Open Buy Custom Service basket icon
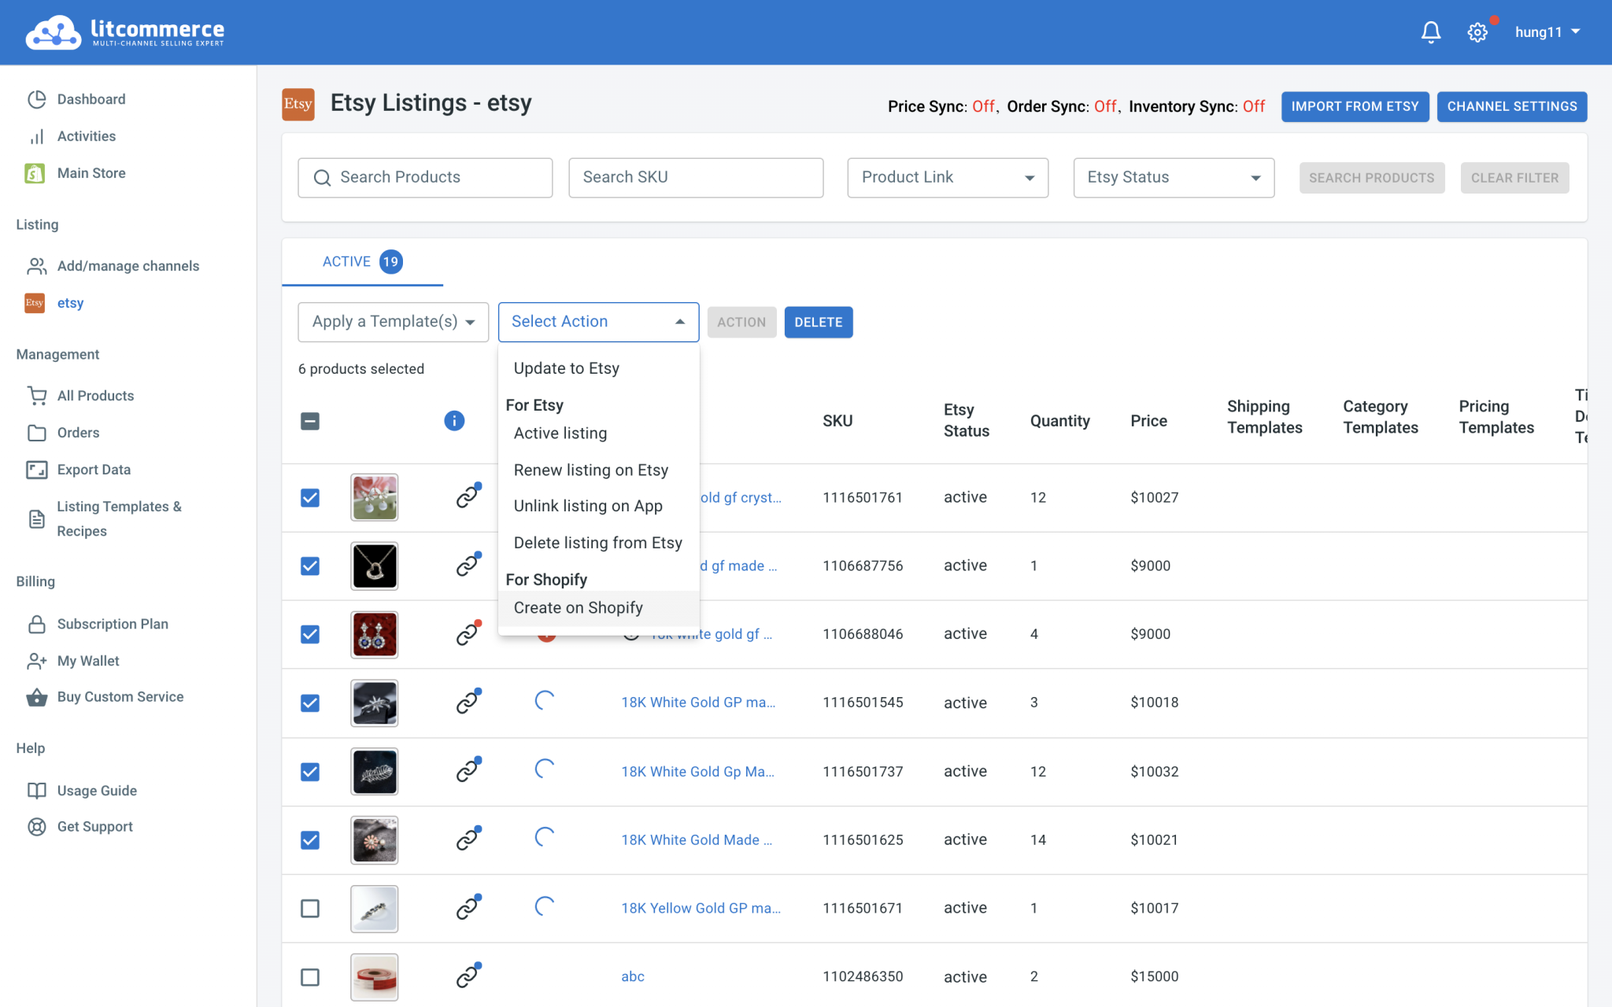This screenshot has height=1007, width=1612. coord(36,697)
